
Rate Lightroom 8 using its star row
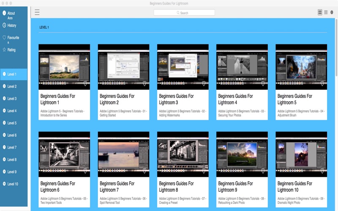(173, 171)
